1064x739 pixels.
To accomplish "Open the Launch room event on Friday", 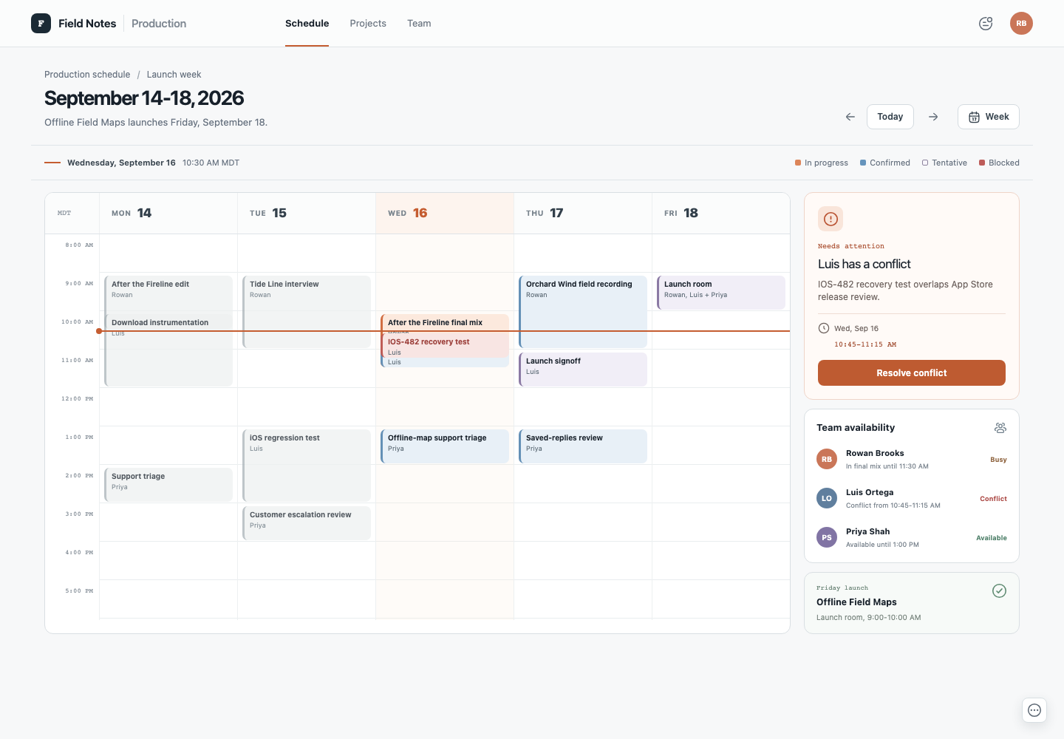I will (721, 293).
